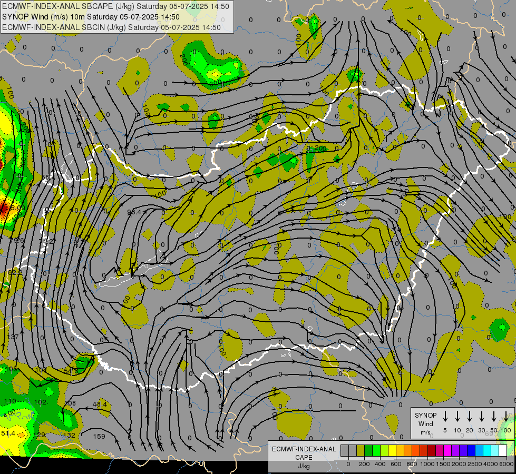The image size is (516, 474).
Task: Click the 159 value on the map
Action: point(99,437)
